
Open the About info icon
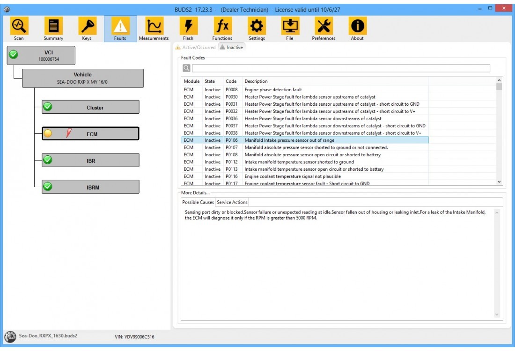pyautogui.click(x=357, y=26)
